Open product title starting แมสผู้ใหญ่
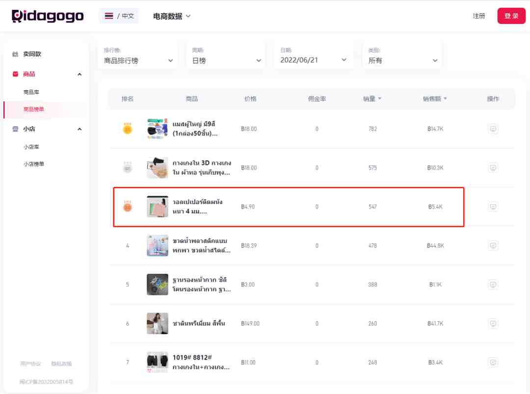Image resolution: width=530 pixels, height=394 pixels. click(195, 129)
